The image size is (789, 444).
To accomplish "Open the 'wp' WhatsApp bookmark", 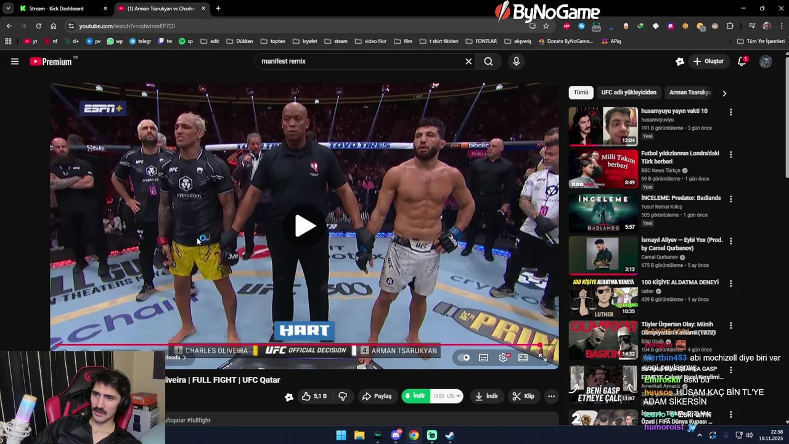I will (115, 41).
